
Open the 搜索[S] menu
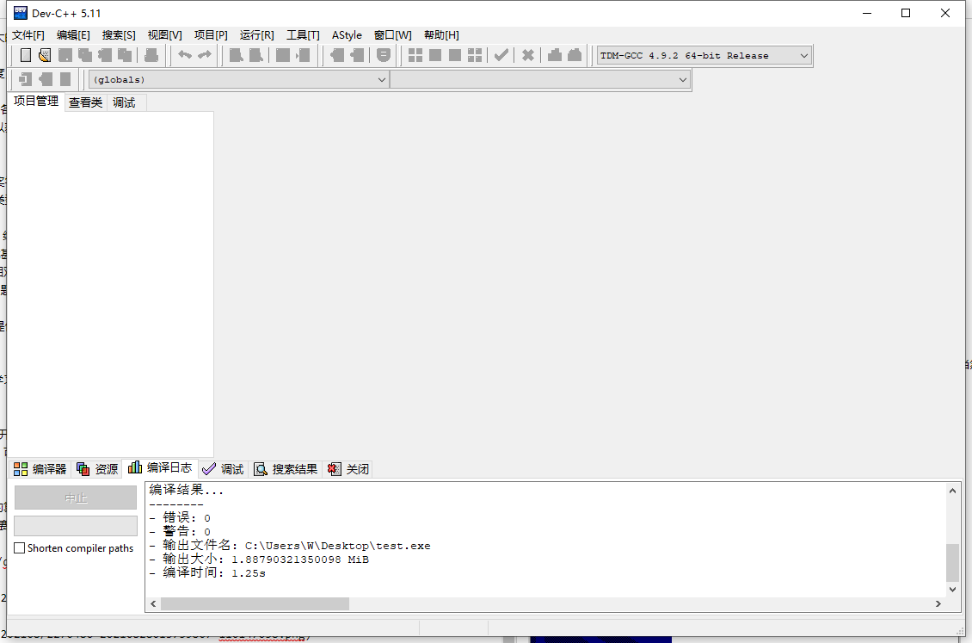tap(119, 35)
